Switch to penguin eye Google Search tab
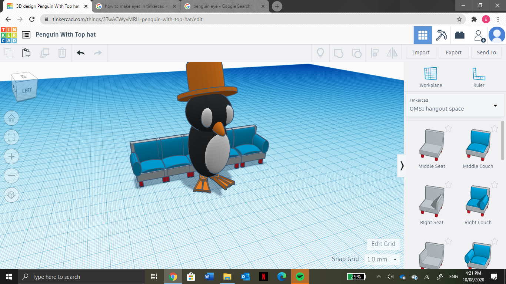The image size is (506, 284). (x=224, y=6)
